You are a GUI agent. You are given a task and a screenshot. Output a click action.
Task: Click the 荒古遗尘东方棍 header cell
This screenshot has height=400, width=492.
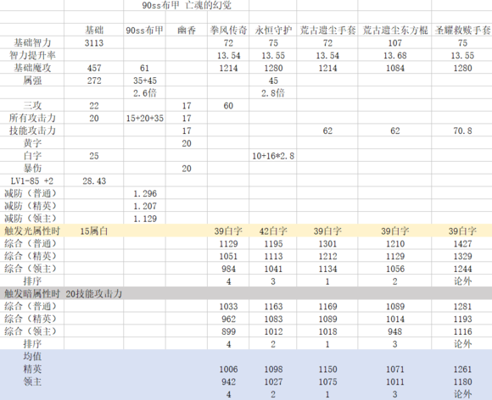tap(394, 31)
